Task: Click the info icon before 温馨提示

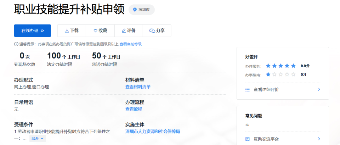Action: point(16,44)
